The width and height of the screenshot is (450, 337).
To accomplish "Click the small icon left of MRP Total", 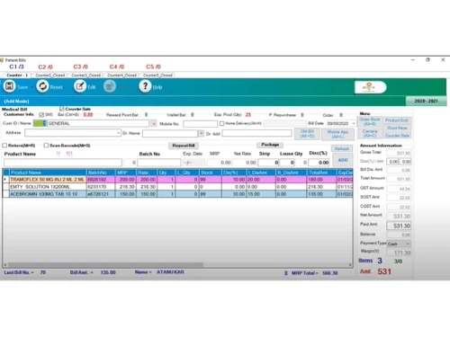I will [x=286, y=273].
